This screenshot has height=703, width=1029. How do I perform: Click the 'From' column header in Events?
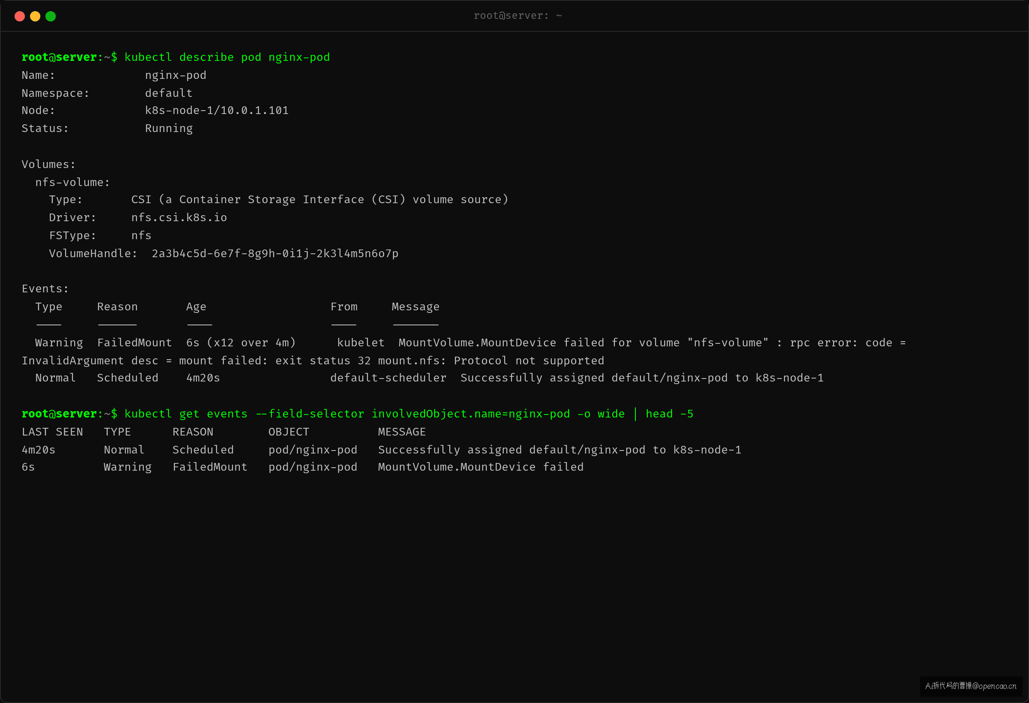pyautogui.click(x=344, y=307)
